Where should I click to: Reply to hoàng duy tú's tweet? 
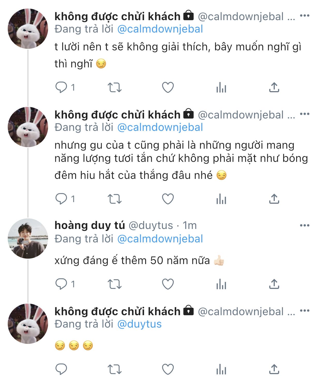(x=61, y=284)
